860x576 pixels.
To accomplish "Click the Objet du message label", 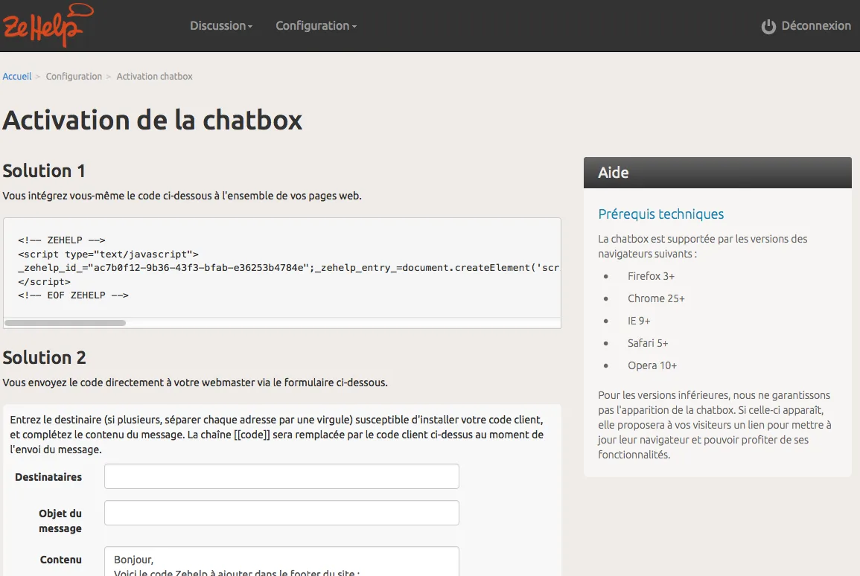I will (x=60, y=521).
